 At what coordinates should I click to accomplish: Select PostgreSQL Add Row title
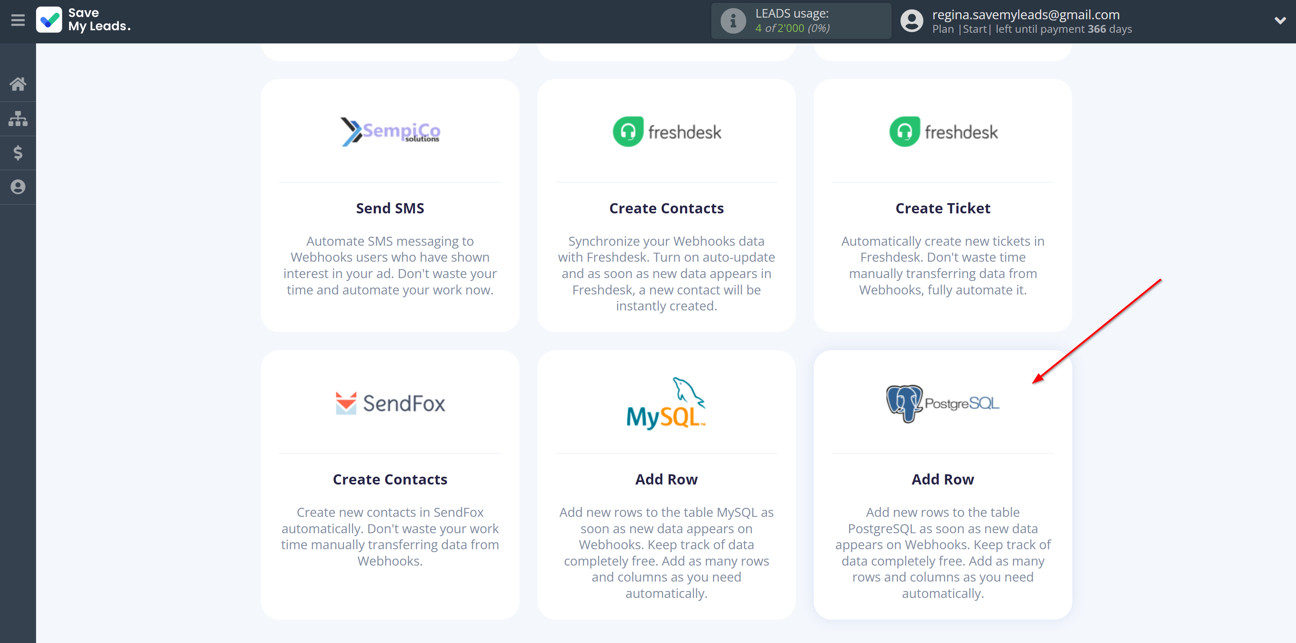tap(943, 479)
